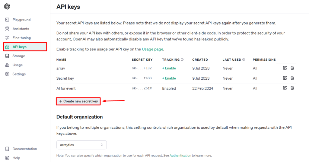Enable tracking for the 'array' key
This screenshot has width=309, height=162.
click(169, 68)
